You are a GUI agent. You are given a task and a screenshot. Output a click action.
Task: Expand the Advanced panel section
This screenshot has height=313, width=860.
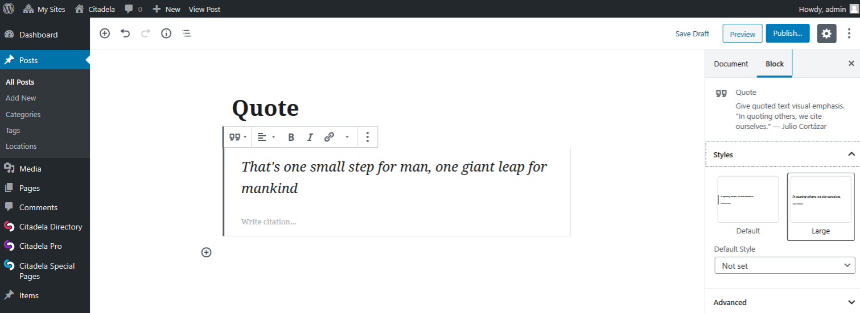782,302
